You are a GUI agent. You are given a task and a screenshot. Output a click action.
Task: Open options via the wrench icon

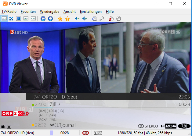point(102,19)
